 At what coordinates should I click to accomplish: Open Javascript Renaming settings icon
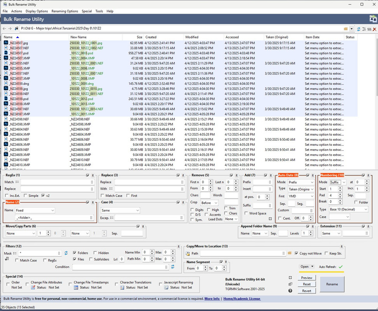166,287
